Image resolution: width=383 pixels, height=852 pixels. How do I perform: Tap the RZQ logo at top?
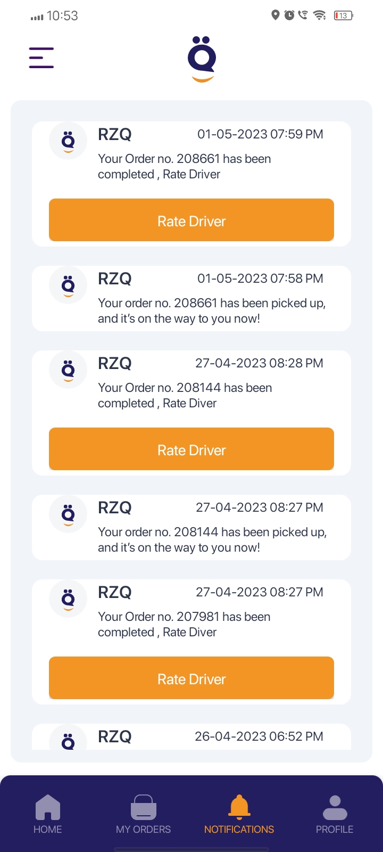202,59
